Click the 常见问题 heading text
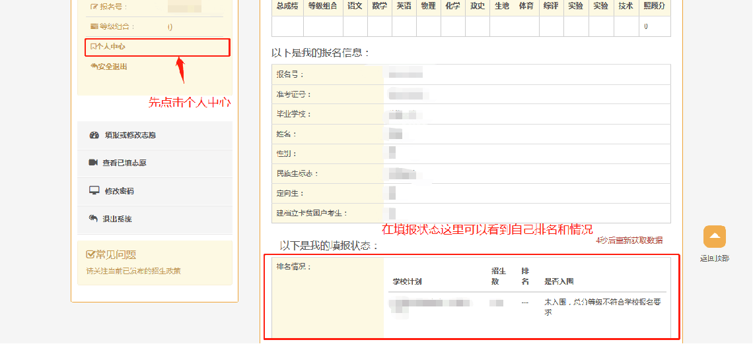753x344 pixels. (116, 255)
